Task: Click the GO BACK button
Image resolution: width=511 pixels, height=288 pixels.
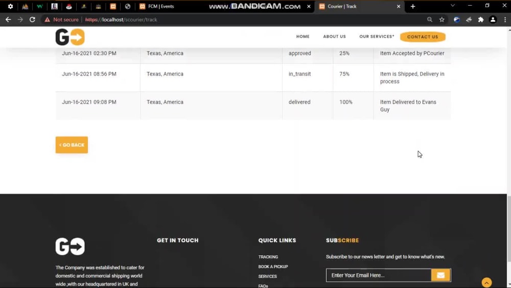Action: pyautogui.click(x=72, y=145)
